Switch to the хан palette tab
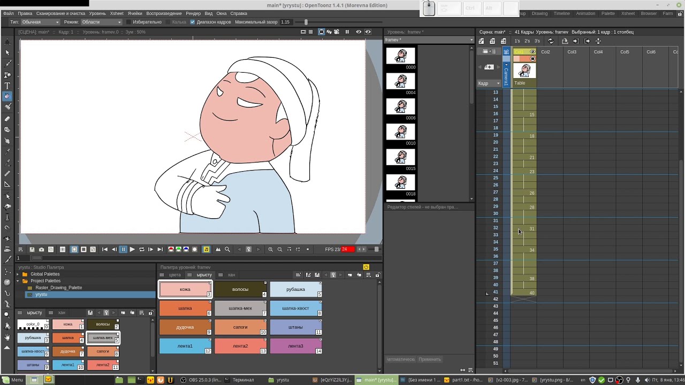Image resolution: width=685 pixels, height=385 pixels. [231, 275]
